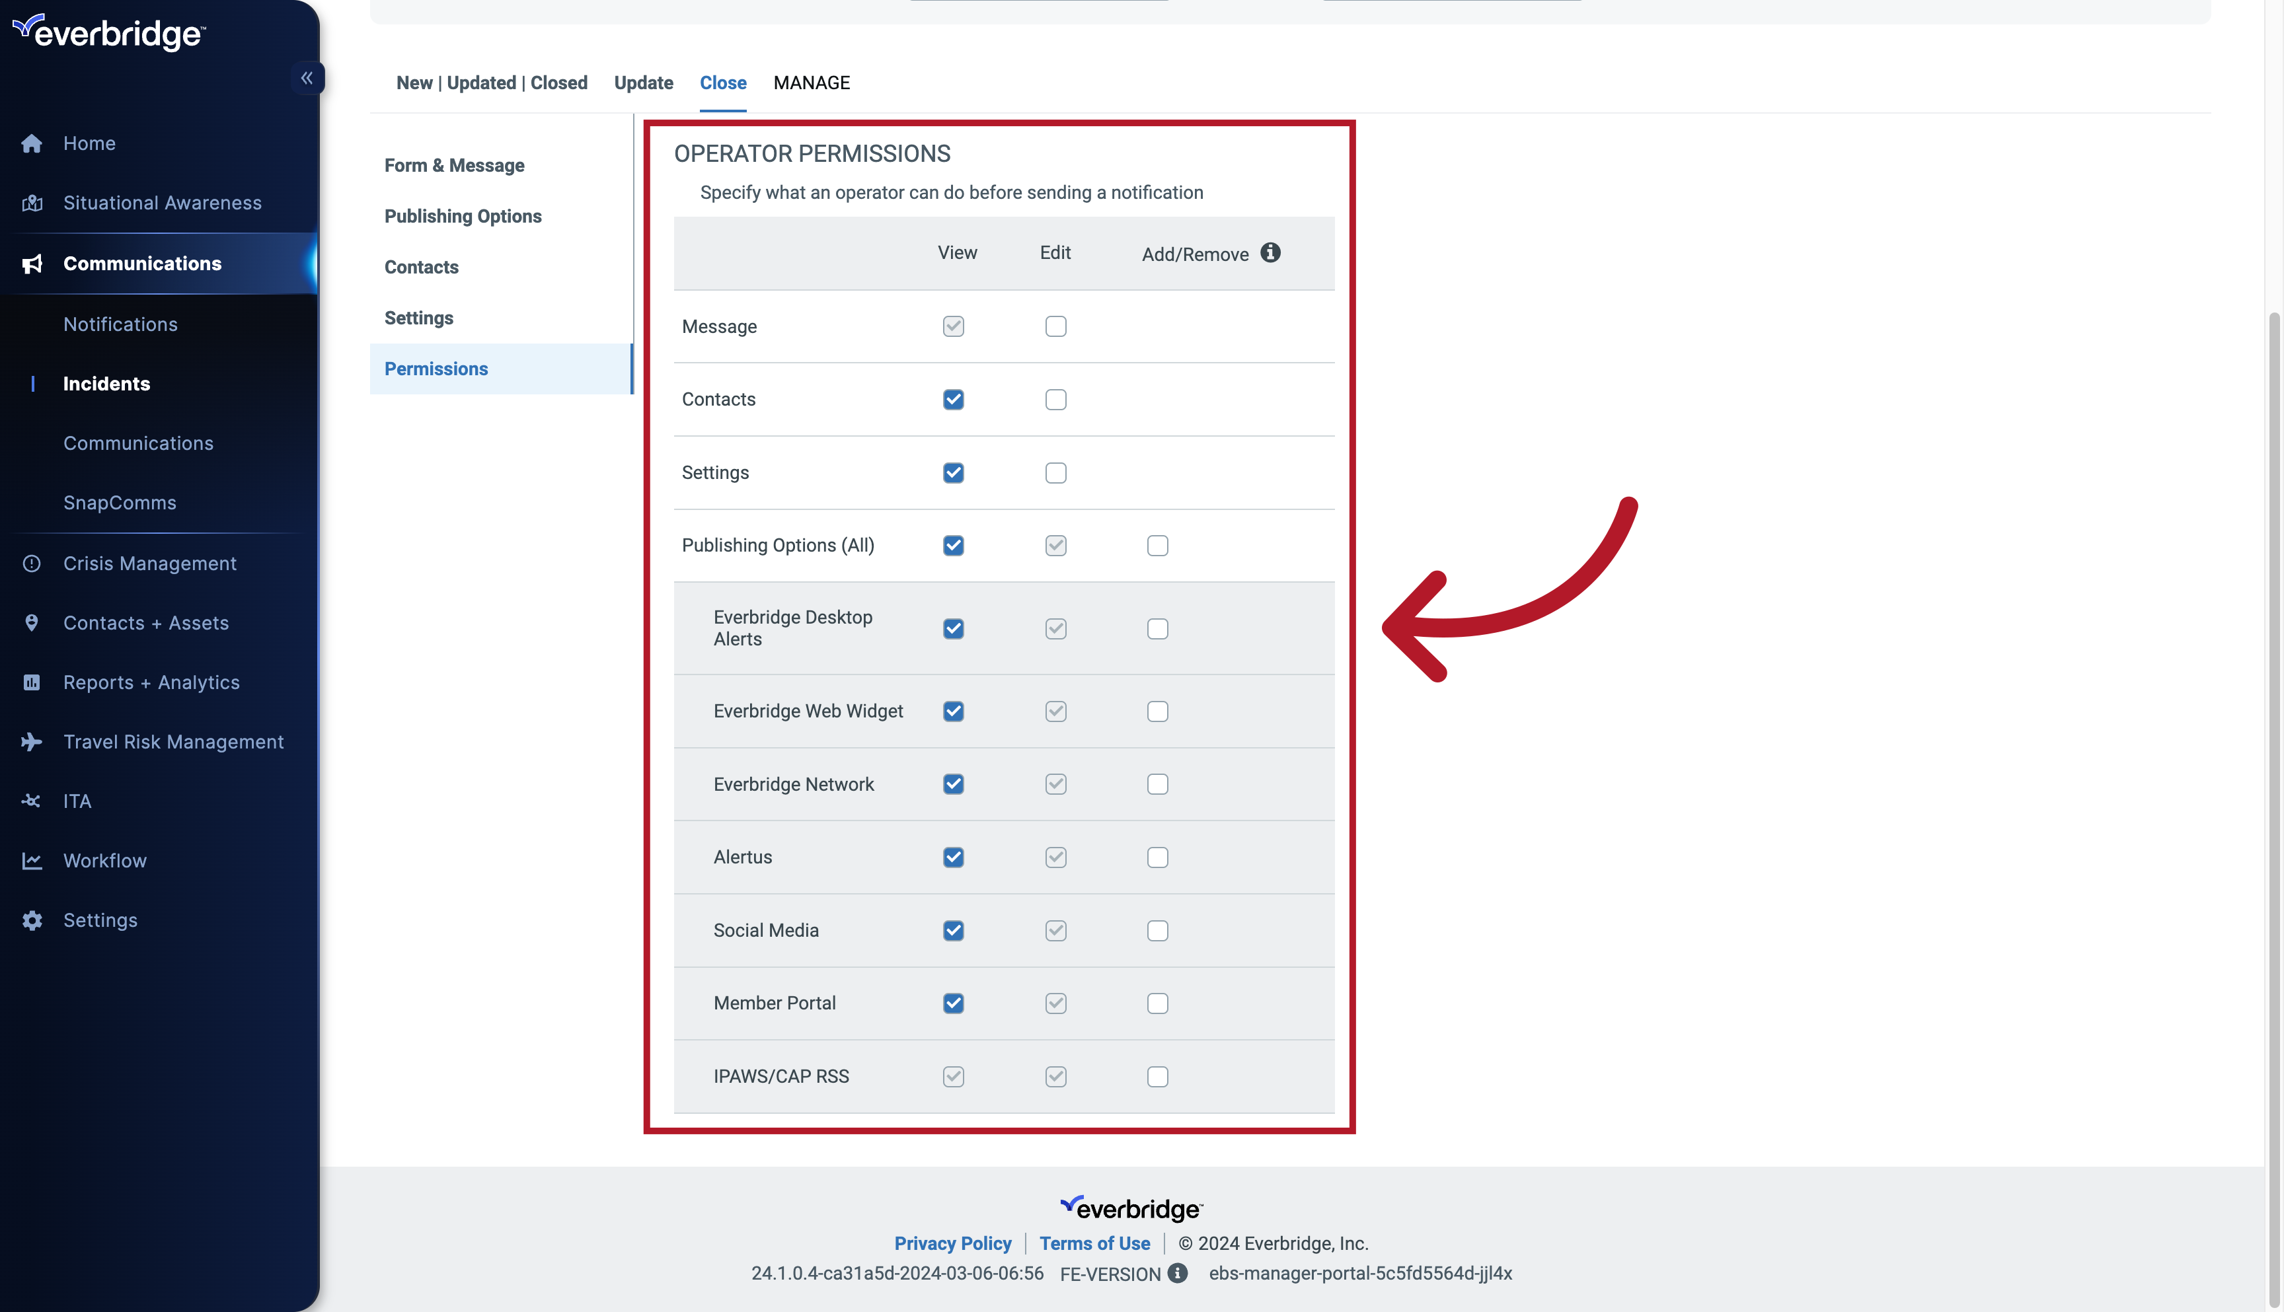Collapse the sidebar using the chevron button

click(x=307, y=77)
